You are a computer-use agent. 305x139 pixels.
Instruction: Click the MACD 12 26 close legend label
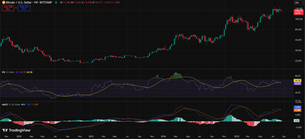11,105
